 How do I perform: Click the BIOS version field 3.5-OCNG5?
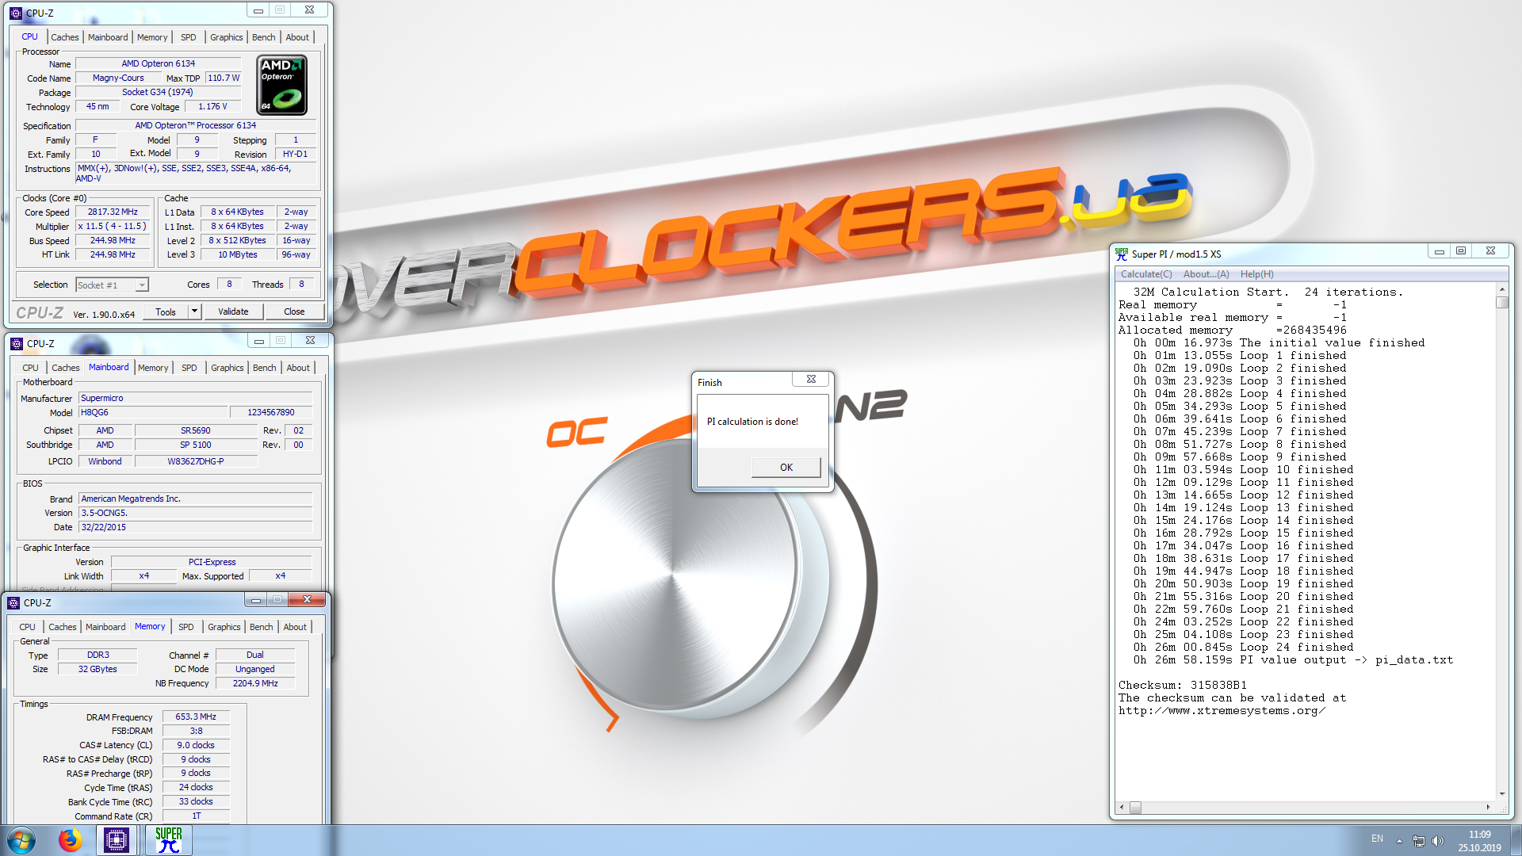195,513
